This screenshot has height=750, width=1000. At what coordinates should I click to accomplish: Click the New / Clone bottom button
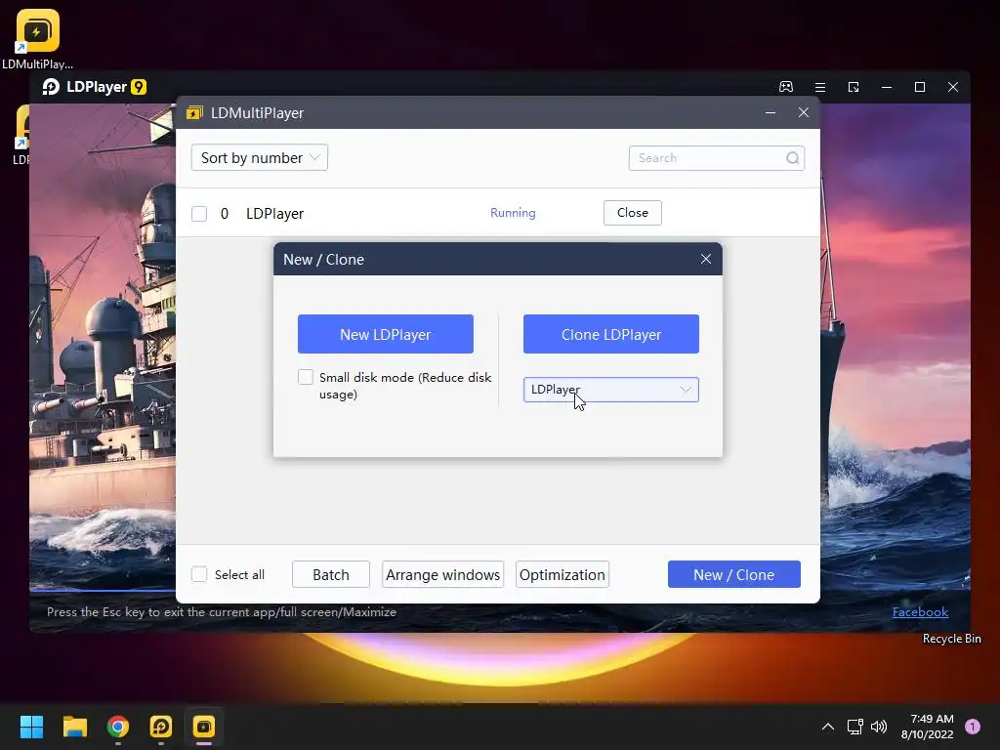click(734, 574)
